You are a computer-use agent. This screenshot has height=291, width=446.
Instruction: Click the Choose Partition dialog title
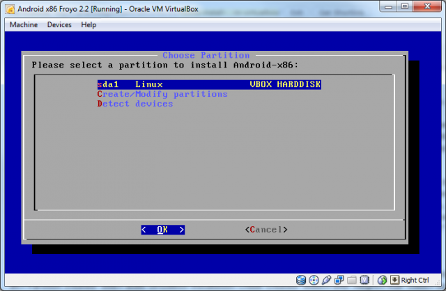tap(206, 55)
